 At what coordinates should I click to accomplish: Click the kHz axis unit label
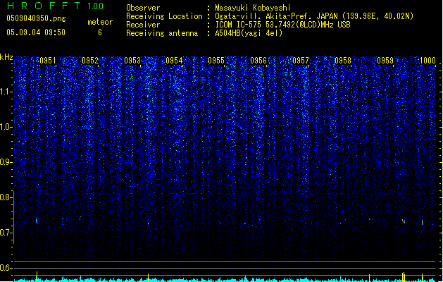(6, 57)
